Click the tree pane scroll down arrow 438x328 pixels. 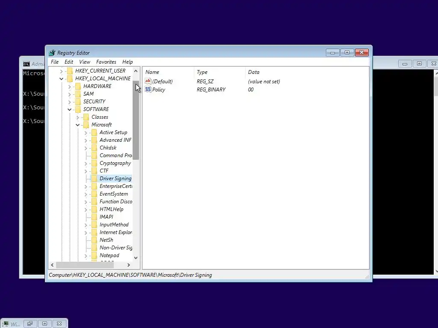[136, 258]
